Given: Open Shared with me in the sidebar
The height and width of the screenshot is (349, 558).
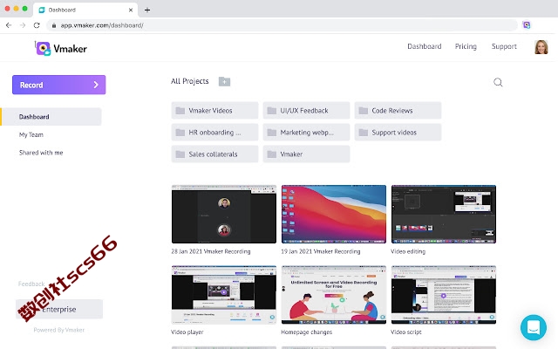Looking at the screenshot, I should (x=41, y=153).
